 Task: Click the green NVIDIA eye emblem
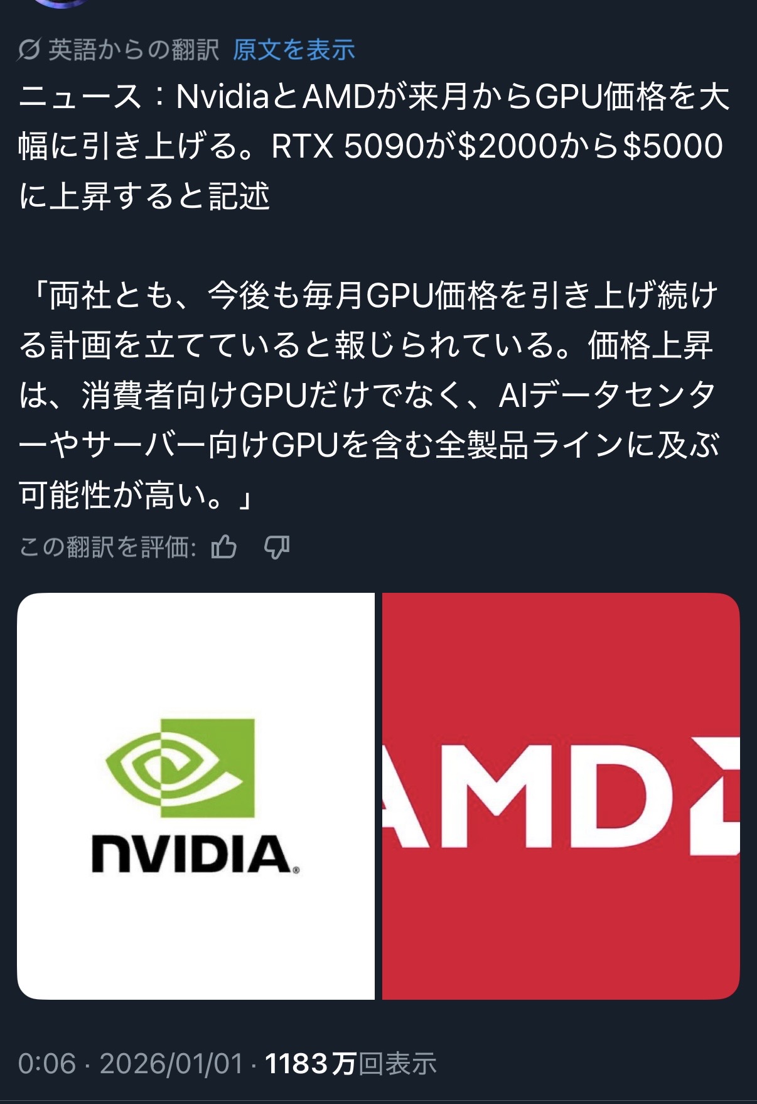(180, 767)
